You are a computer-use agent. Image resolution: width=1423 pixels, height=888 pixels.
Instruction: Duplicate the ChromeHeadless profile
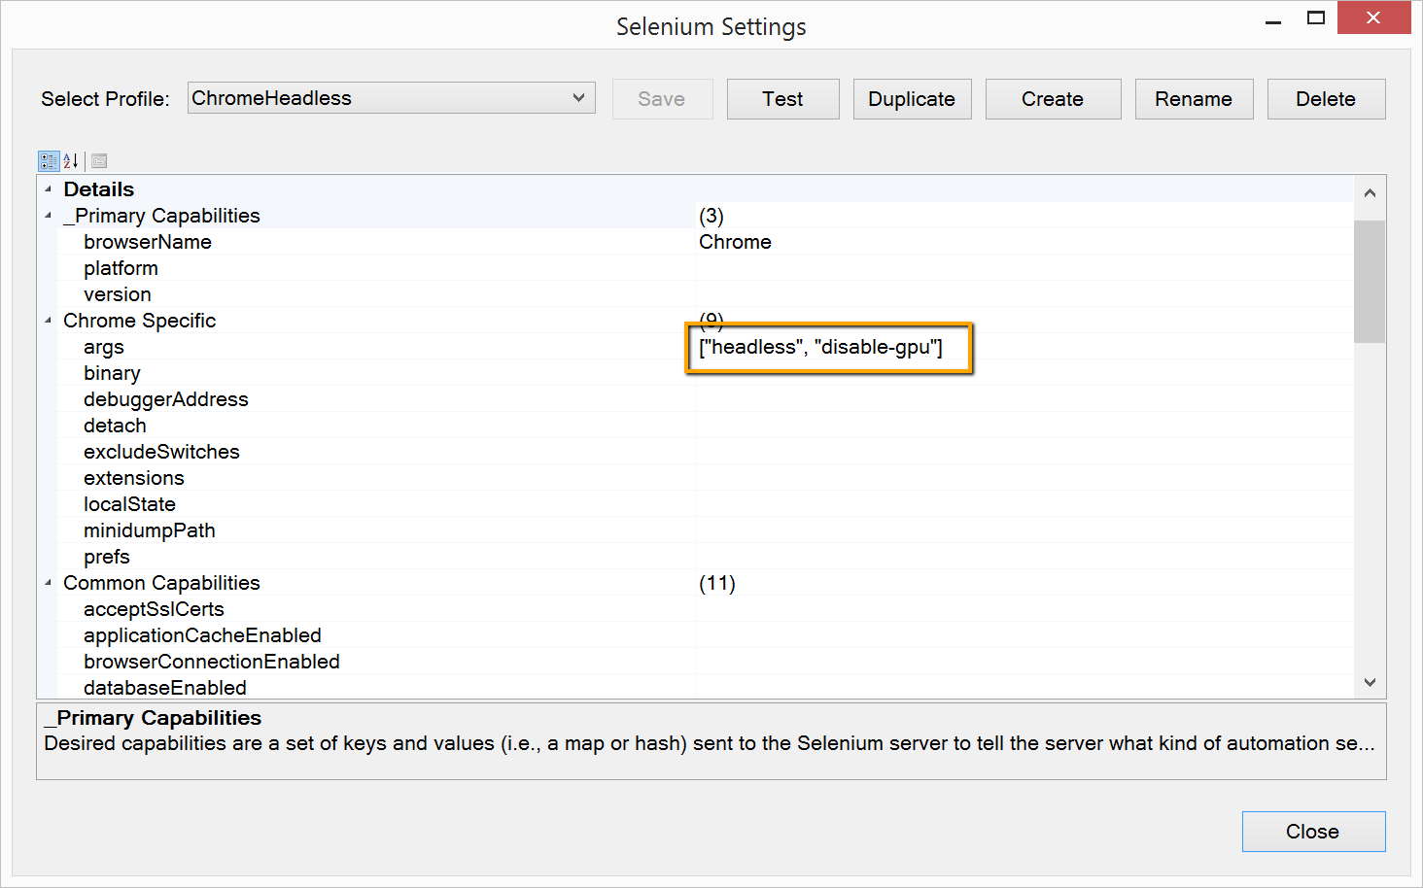pyautogui.click(x=912, y=99)
